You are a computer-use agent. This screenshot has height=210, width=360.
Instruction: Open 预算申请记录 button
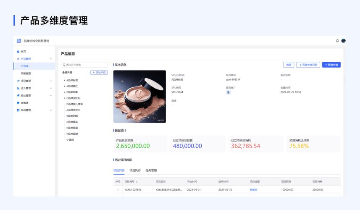[x=308, y=65]
